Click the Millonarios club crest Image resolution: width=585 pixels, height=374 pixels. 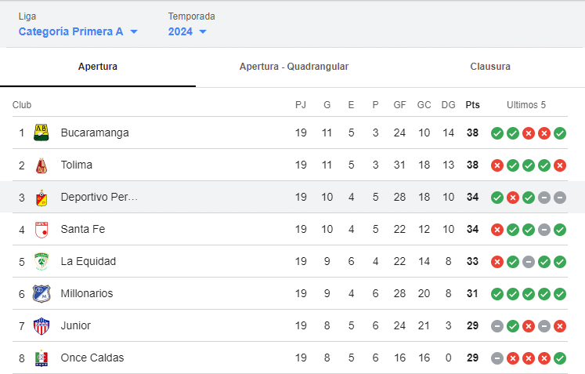42,294
